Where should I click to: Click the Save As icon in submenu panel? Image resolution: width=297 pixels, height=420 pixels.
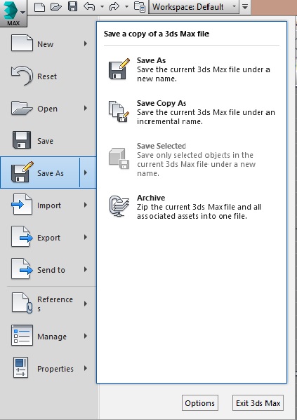tap(119, 69)
